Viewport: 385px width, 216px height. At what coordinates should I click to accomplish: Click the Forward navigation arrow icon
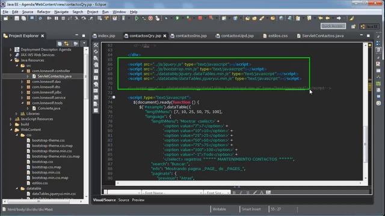pos(339,19)
